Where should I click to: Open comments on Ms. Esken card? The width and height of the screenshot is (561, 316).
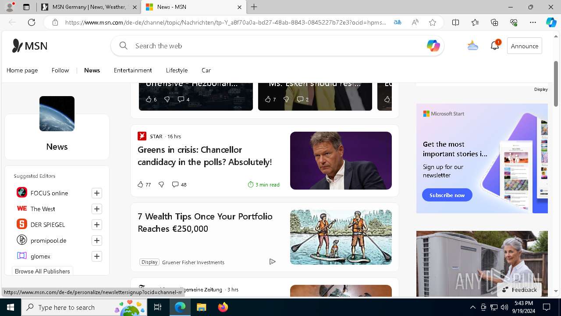pyautogui.click(x=303, y=100)
